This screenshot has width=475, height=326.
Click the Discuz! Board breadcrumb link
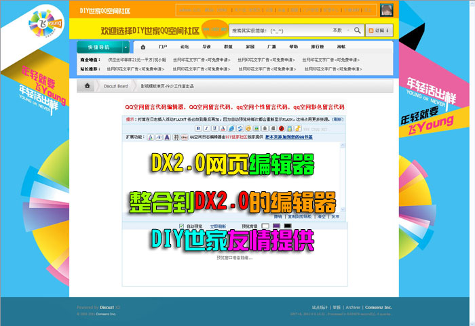[116, 86]
